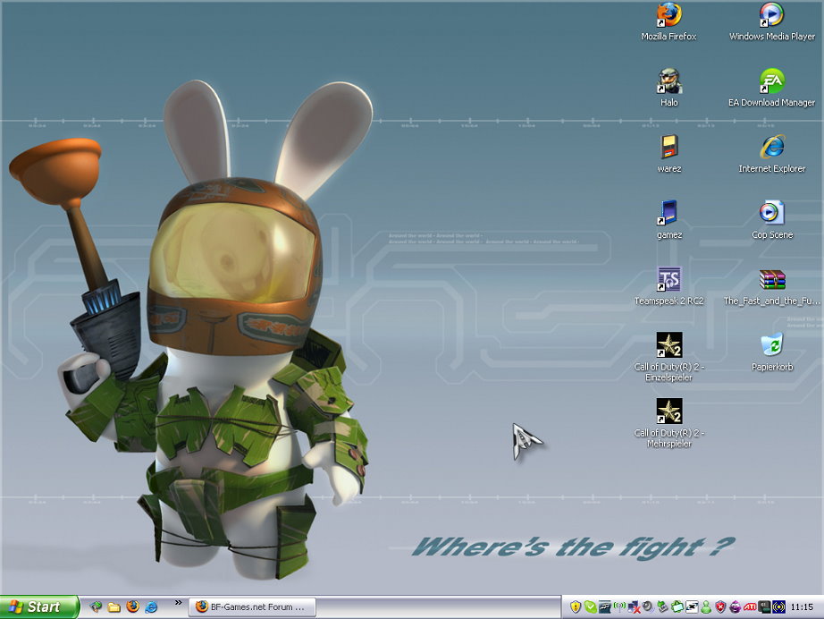
Task: Switch to BF-Games.net Forum taskbar window
Action: click(x=252, y=606)
